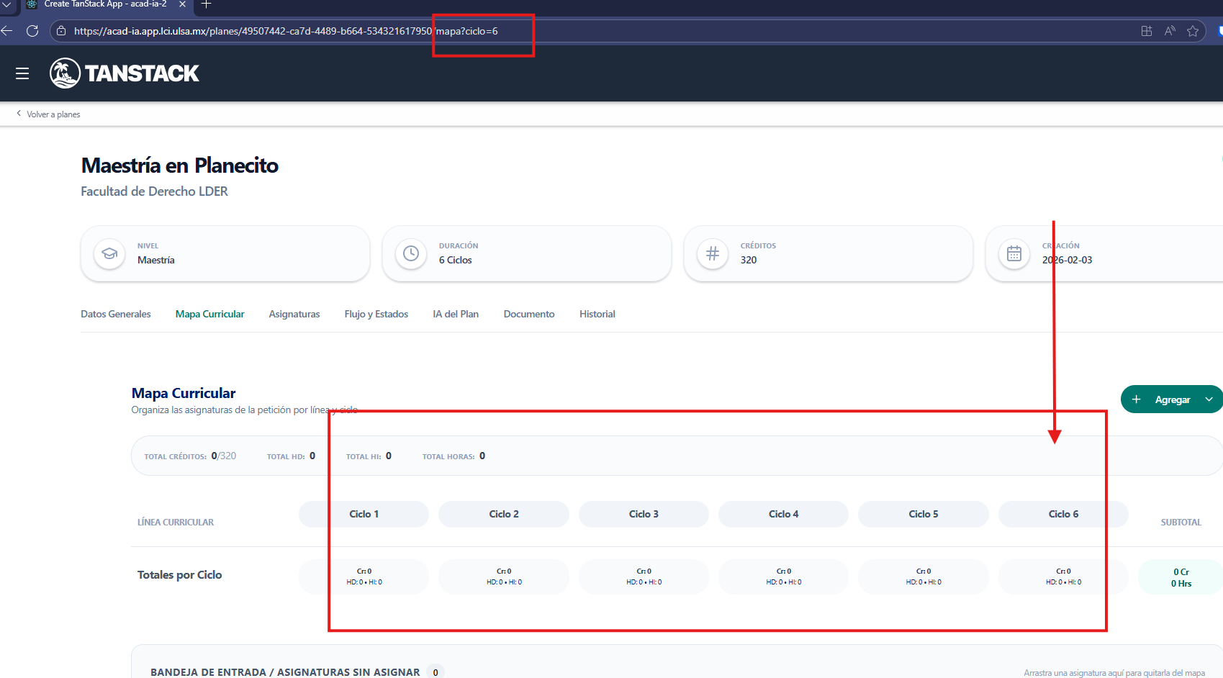Expand the Agregar dropdown chevron
Image resolution: width=1223 pixels, height=678 pixels.
click(x=1209, y=399)
